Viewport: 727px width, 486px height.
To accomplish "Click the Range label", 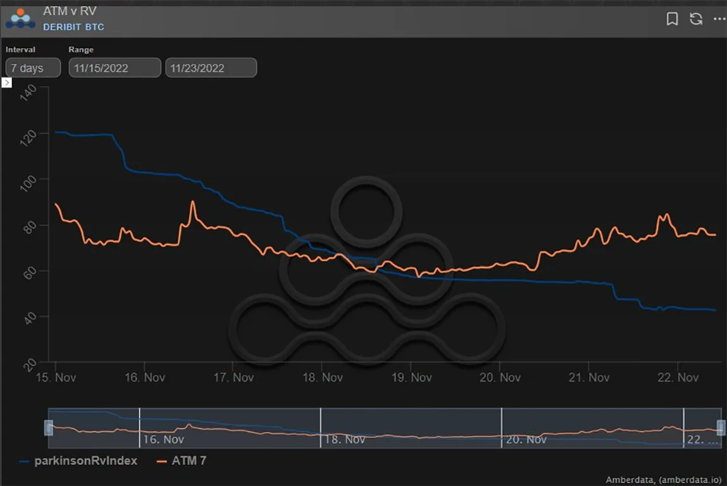I will 81,49.
